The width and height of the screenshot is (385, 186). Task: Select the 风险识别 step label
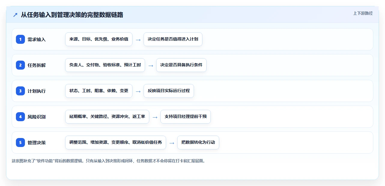(x=37, y=117)
